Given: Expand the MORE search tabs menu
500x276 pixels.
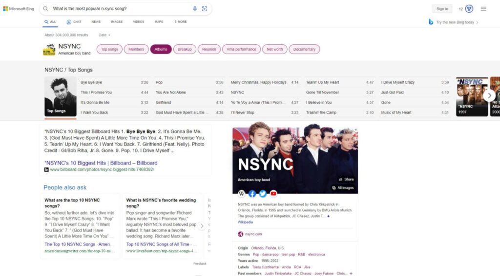Looking at the screenshot, I should point(181,21).
